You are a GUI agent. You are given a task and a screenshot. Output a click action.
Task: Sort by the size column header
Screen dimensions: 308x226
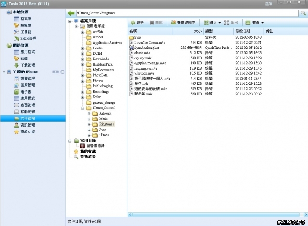coord(188,31)
